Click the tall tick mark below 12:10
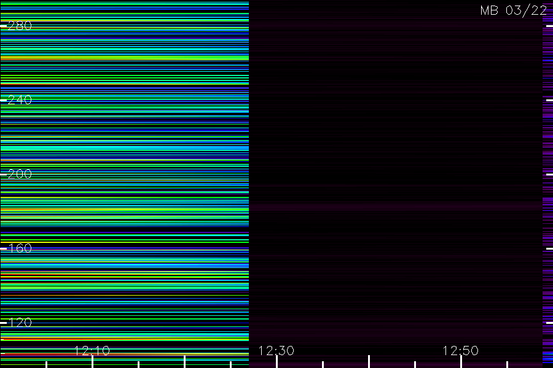The height and width of the screenshot is (368, 553). 92,362
